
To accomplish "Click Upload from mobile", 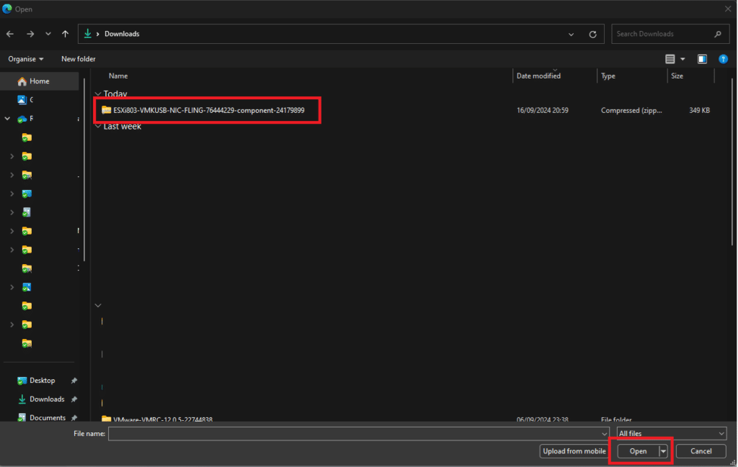I will click(574, 451).
